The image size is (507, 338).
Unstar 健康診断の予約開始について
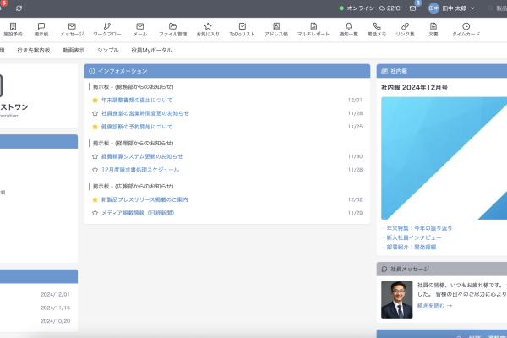95,127
